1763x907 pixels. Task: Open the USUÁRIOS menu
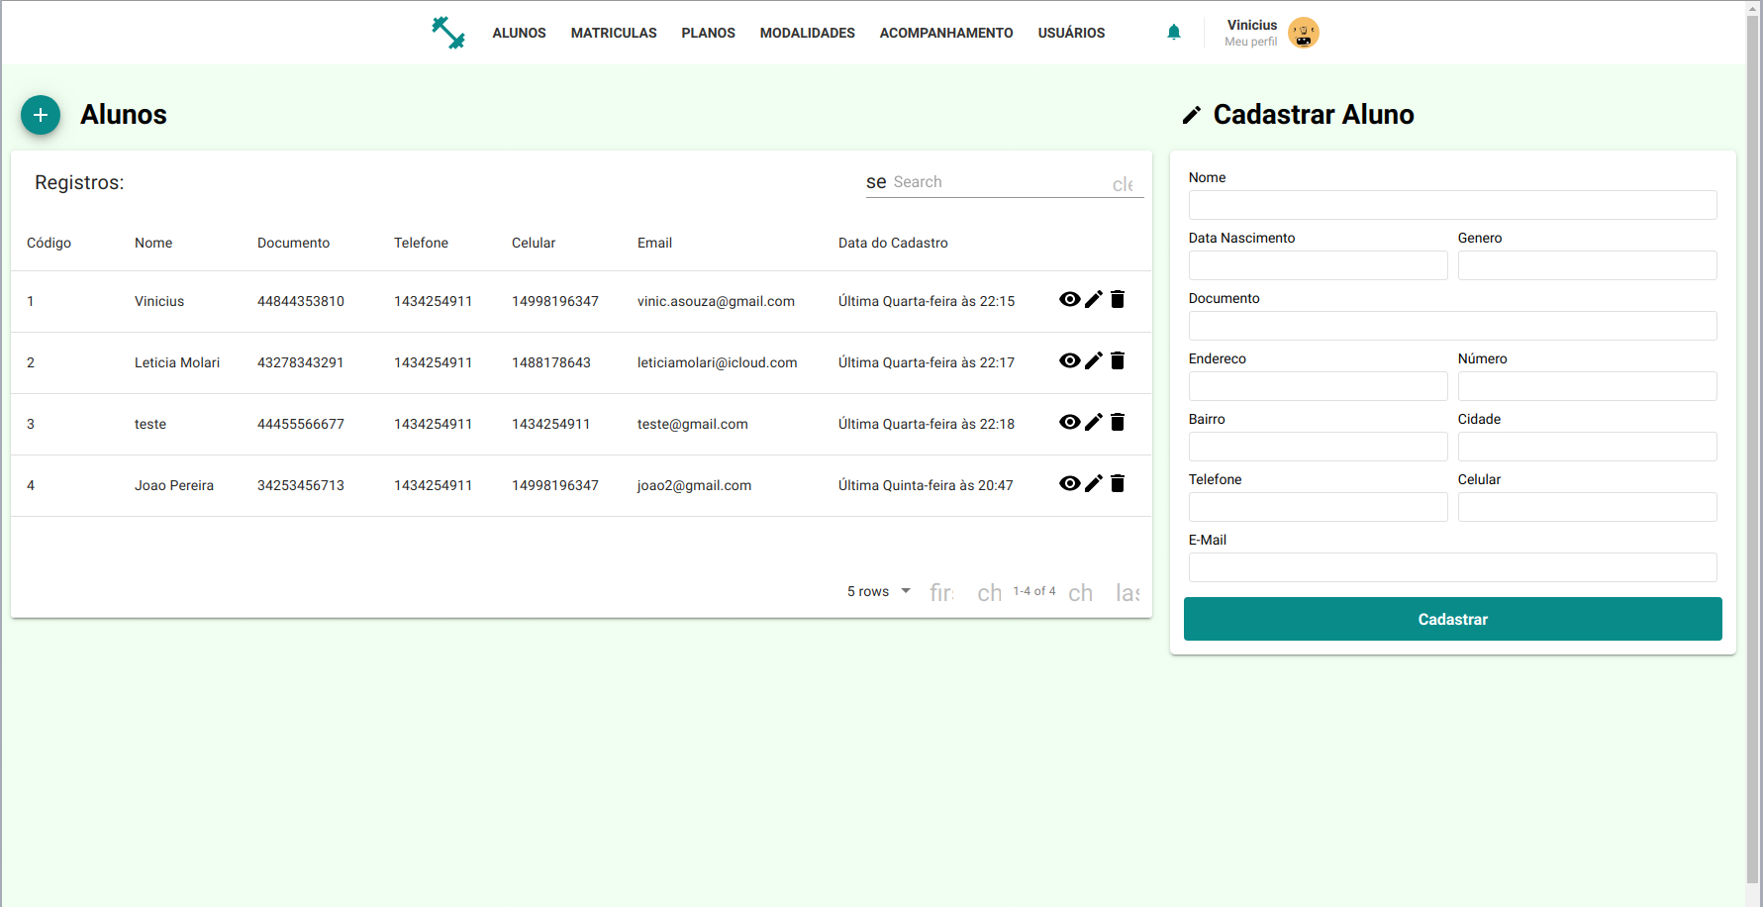tap(1071, 33)
